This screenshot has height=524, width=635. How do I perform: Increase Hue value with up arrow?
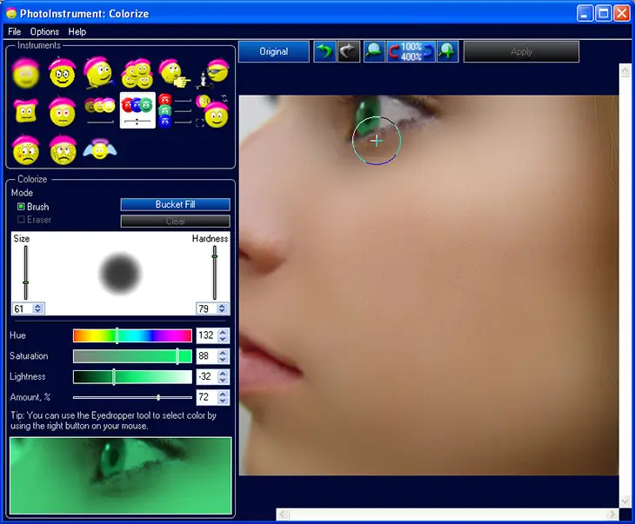(224, 332)
